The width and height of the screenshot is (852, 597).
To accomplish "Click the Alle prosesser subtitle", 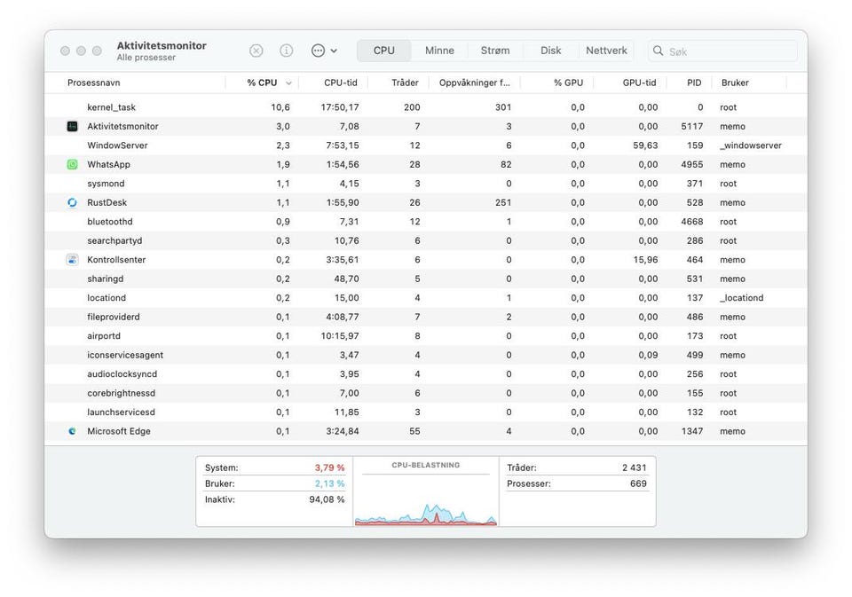I will [146, 57].
